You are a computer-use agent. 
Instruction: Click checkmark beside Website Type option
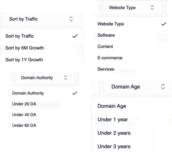pos(164,24)
